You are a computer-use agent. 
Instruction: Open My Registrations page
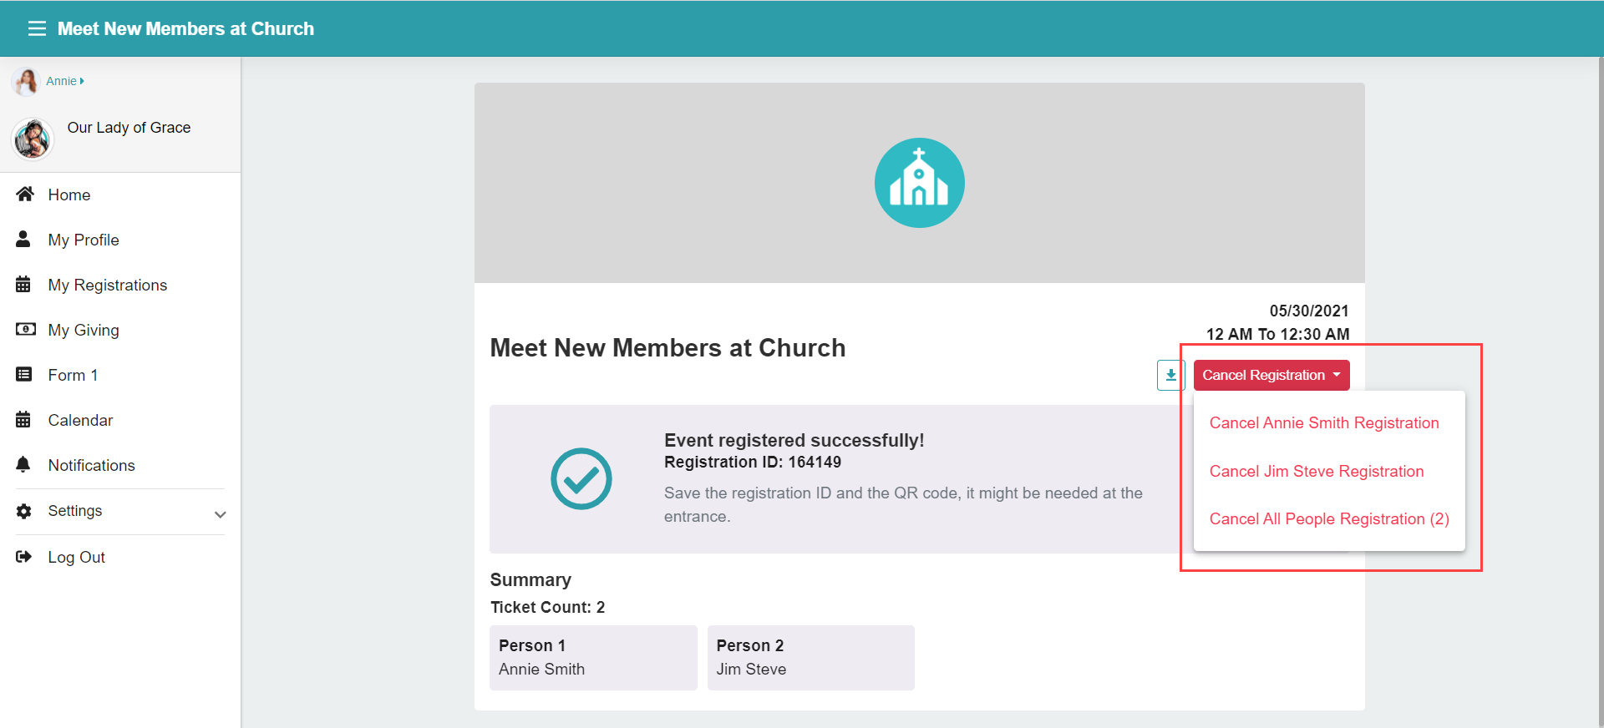pyautogui.click(x=108, y=285)
